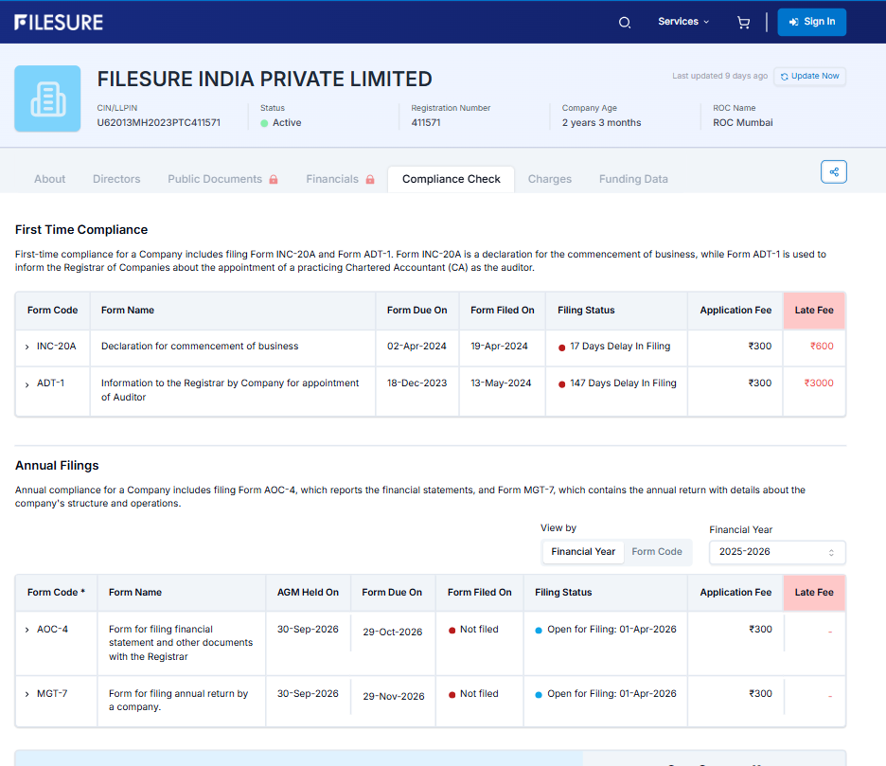The width and height of the screenshot is (886, 766).
Task: Switch to the Directors tab
Action: click(x=116, y=179)
